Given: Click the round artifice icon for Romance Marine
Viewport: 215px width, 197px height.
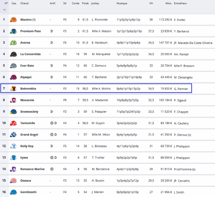Looking at the screenshot, I should coord(51,169).
